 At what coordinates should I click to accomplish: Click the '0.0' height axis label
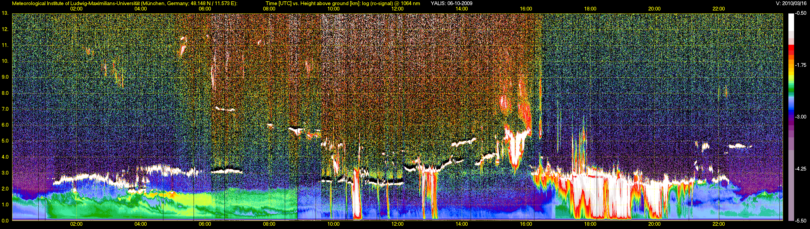pyautogui.click(x=5, y=221)
